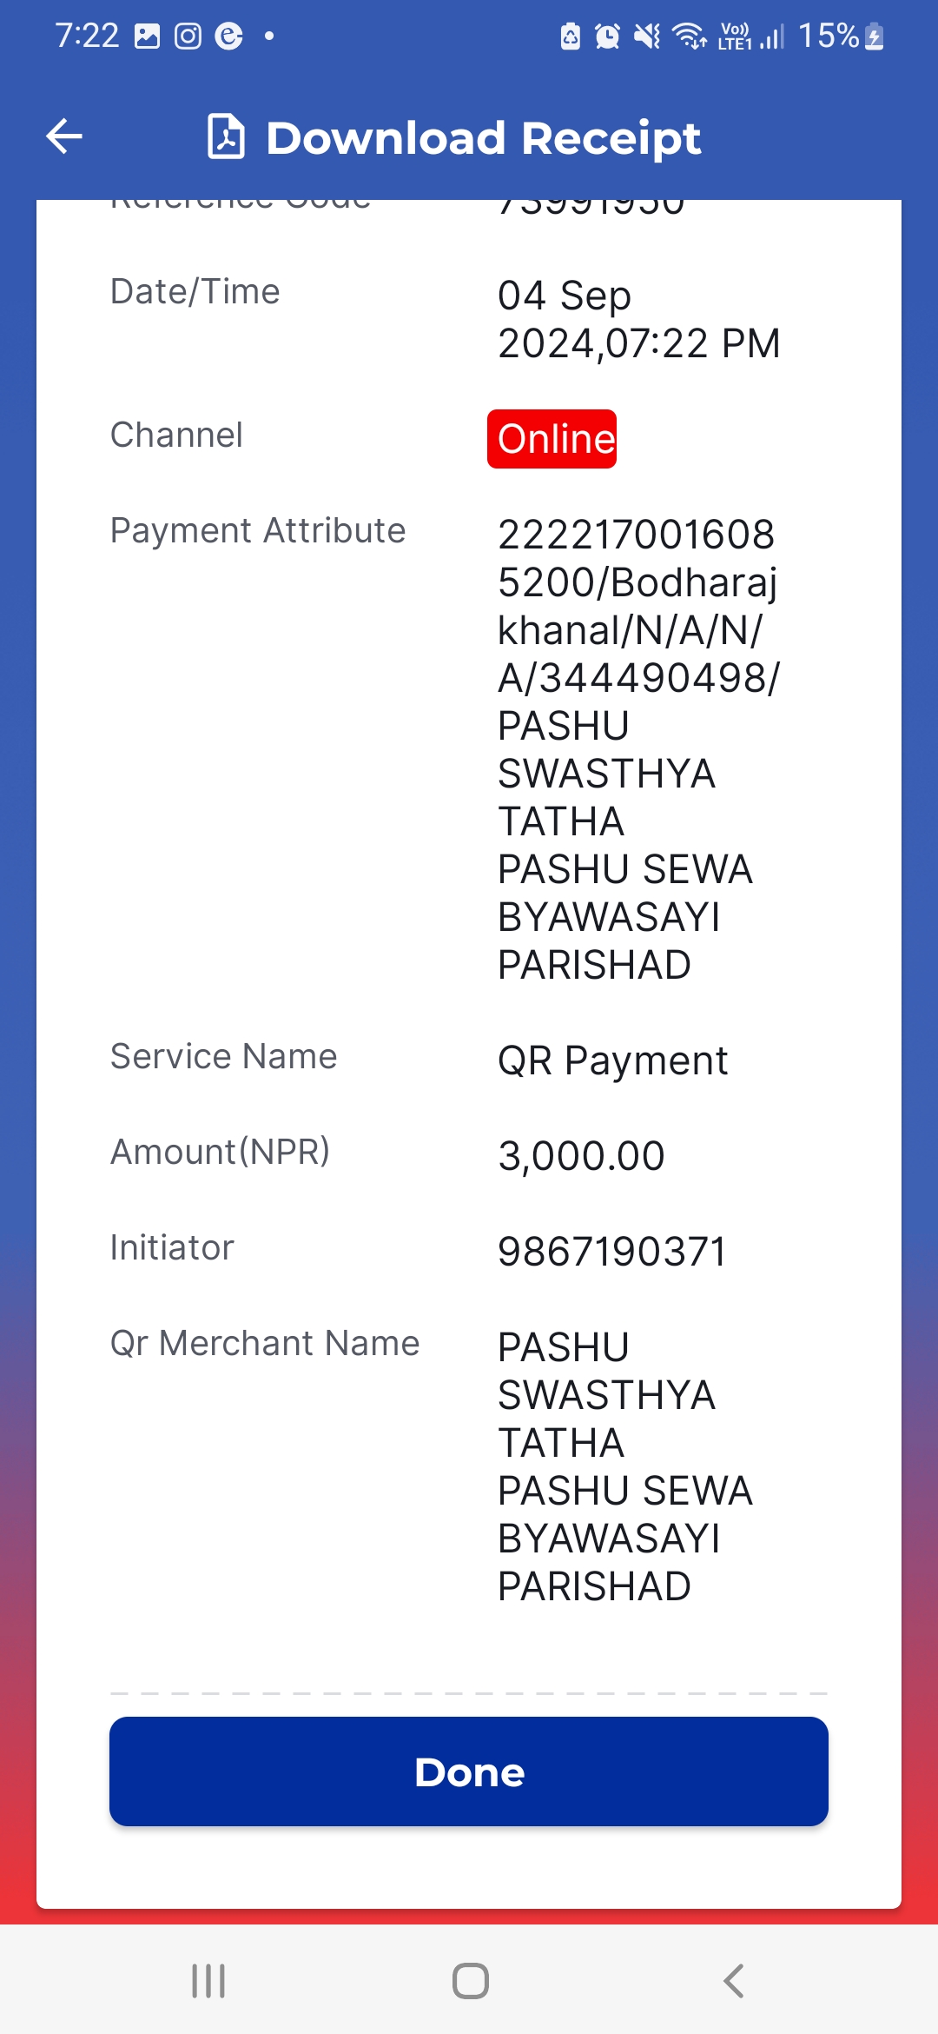Screen dimensions: 938x2034
Task: Tap the Payment Attribute details text
Action: (638, 749)
